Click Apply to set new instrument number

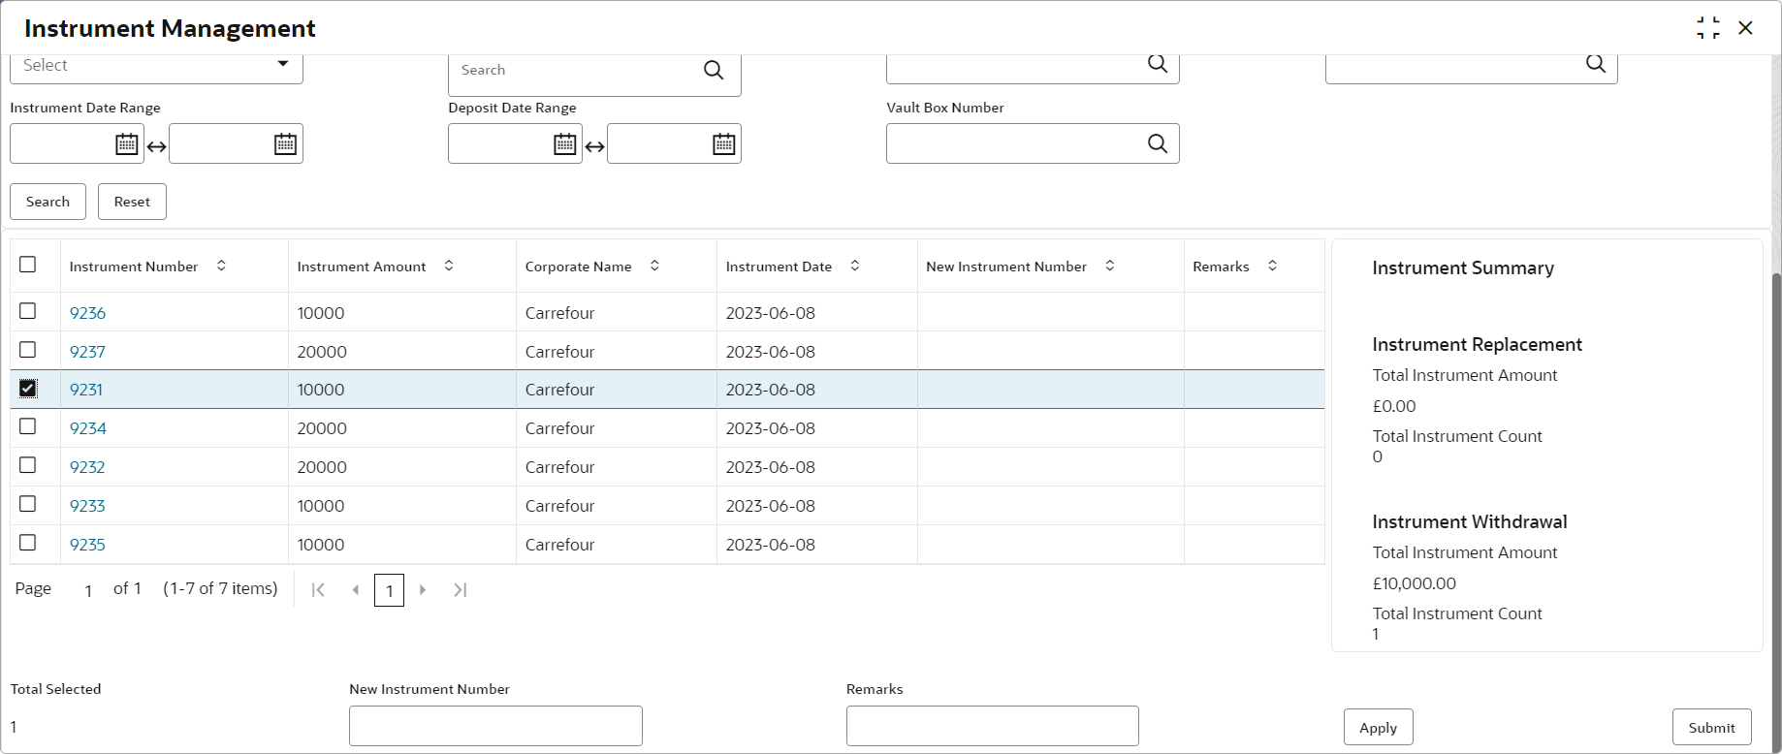point(1378,728)
